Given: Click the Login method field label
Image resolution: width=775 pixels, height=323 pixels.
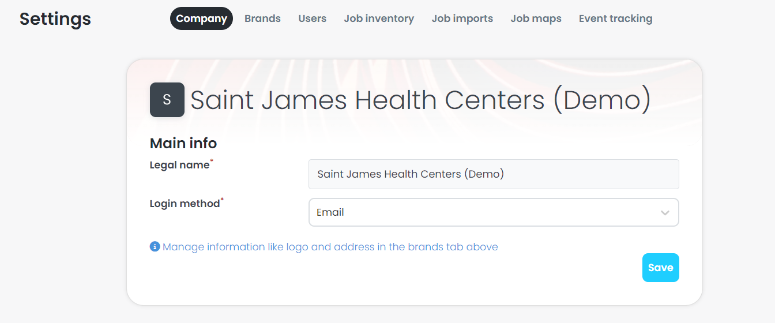Looking at the screenshot, I should 185,204.
